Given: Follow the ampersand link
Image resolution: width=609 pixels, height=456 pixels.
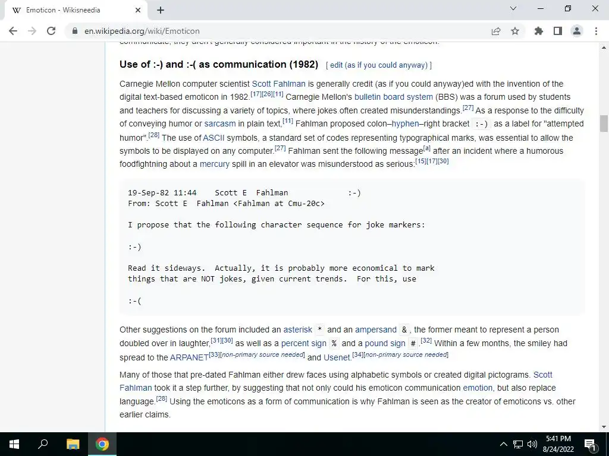Looking at the screenshot, I should pos(376,330).
